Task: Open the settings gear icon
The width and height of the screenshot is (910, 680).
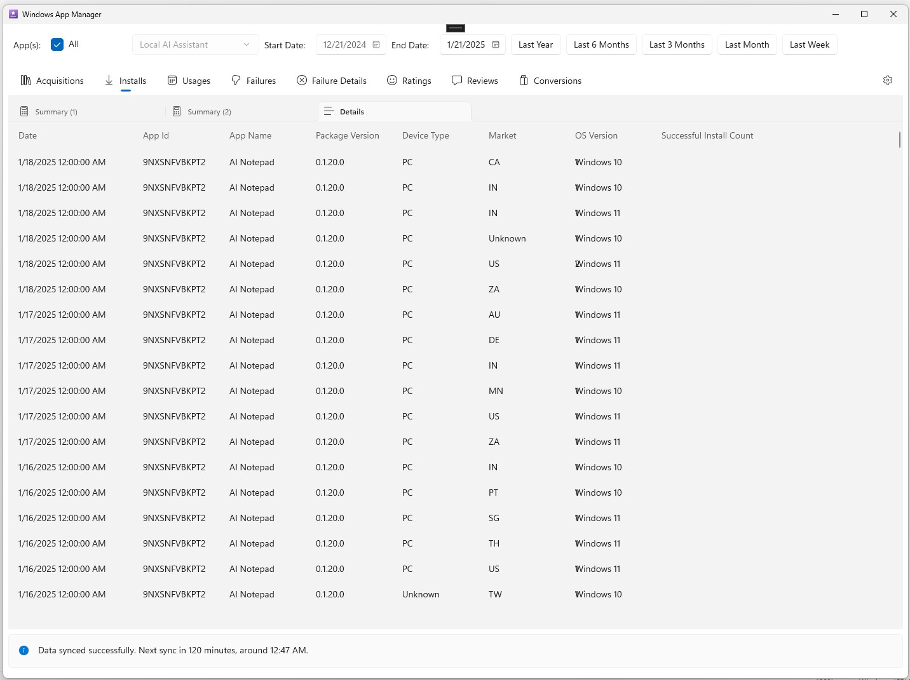Action: pyautogui.click(x=888, y=80)
